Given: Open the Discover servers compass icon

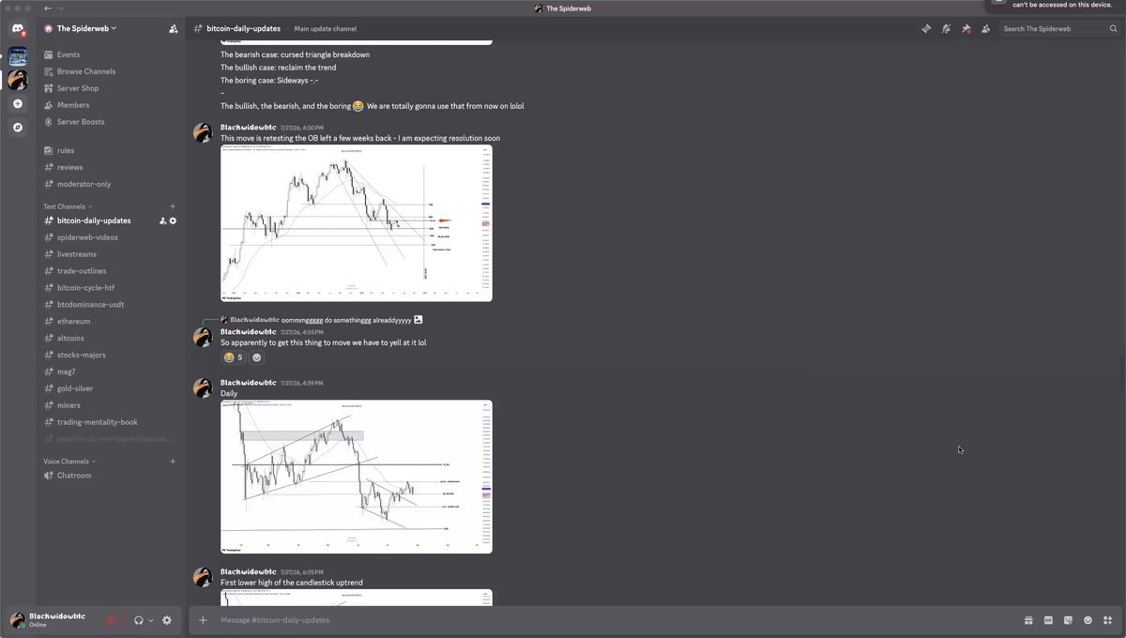Looking at the screenshot, I should [x=18, y=127].
